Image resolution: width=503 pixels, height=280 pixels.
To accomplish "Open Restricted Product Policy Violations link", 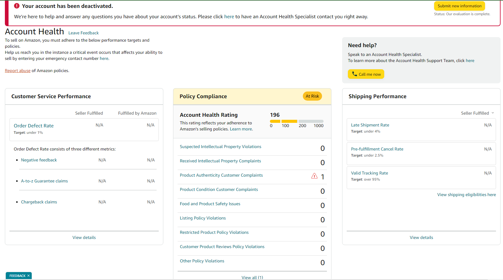I will (x=214, y=232).
